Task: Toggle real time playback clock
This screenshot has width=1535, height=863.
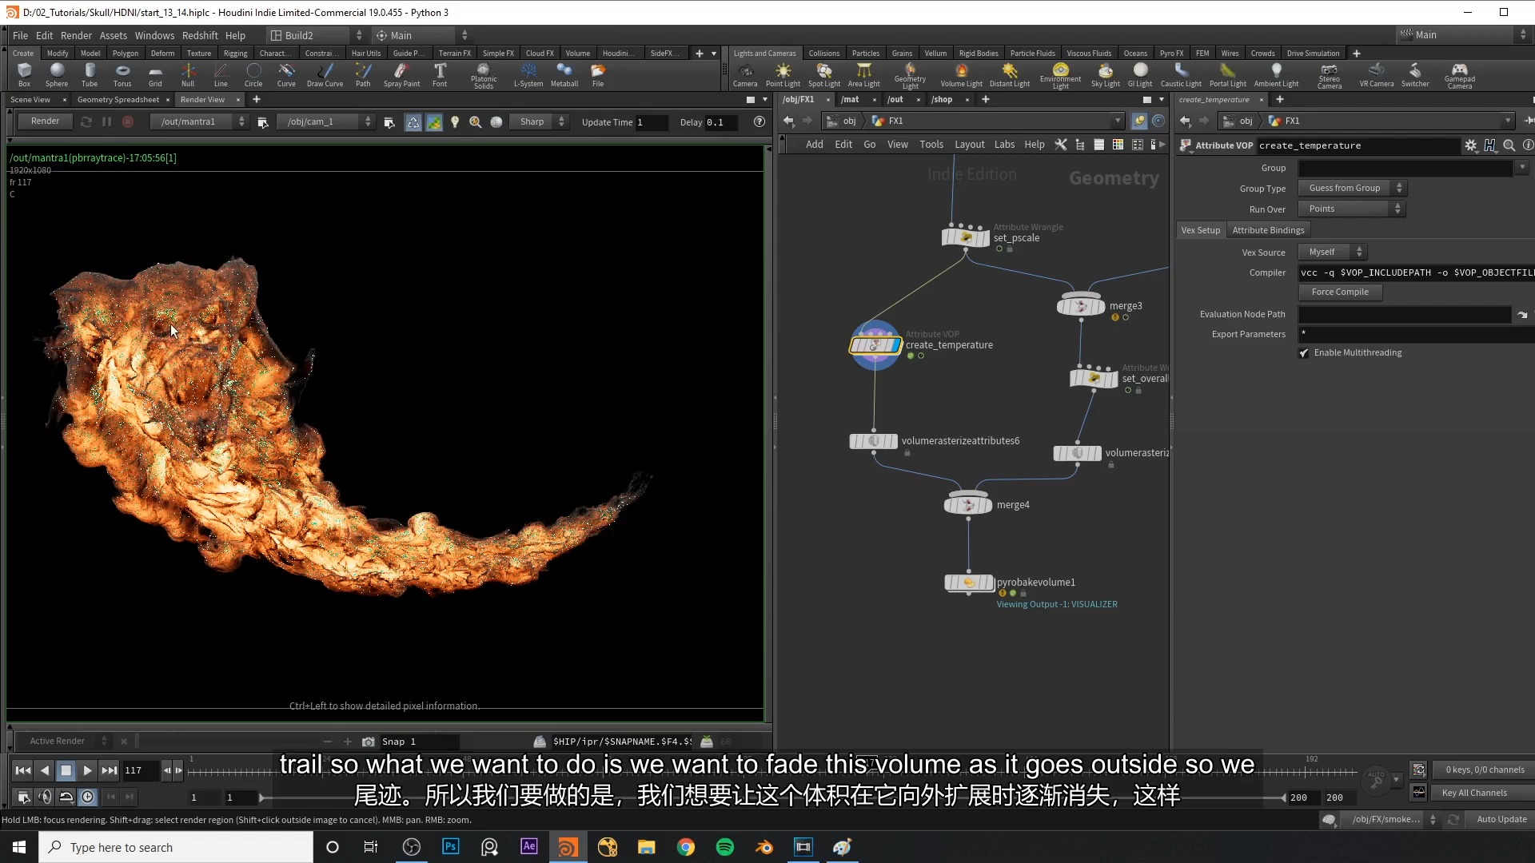Action: click(x=87, y=797)
